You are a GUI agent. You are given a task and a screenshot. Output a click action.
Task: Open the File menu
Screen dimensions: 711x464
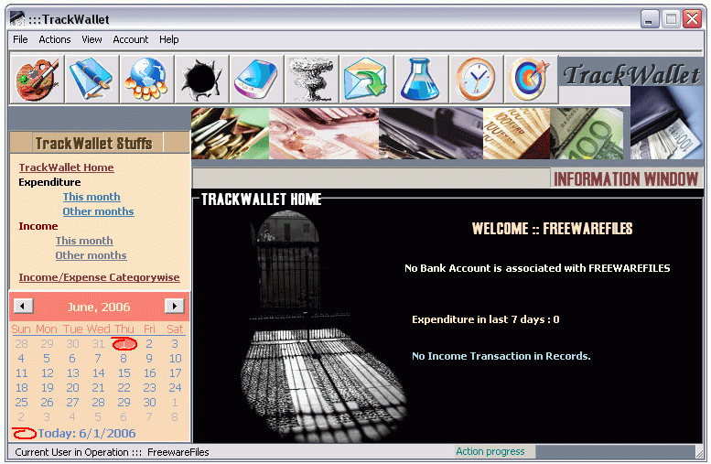coord(20,39)
